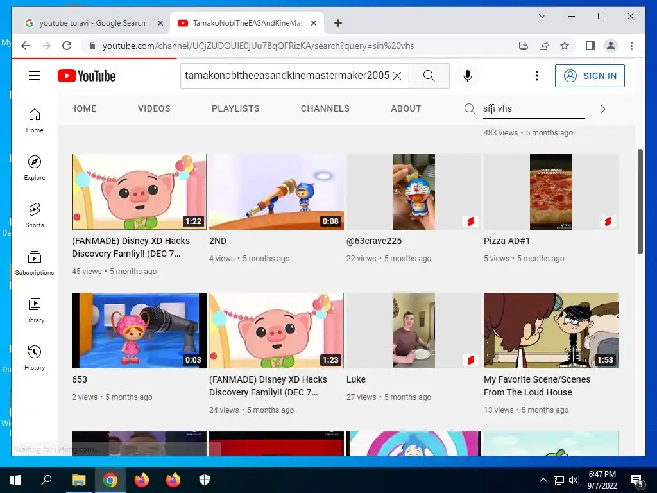Click the install app icon in address bar
The height and width of the screenshot is (493, 657).
[524, 46]
